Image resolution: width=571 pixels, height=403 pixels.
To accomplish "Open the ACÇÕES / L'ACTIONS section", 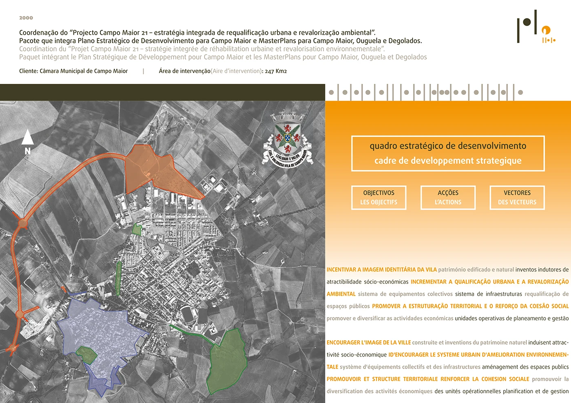I will point(448,197).
